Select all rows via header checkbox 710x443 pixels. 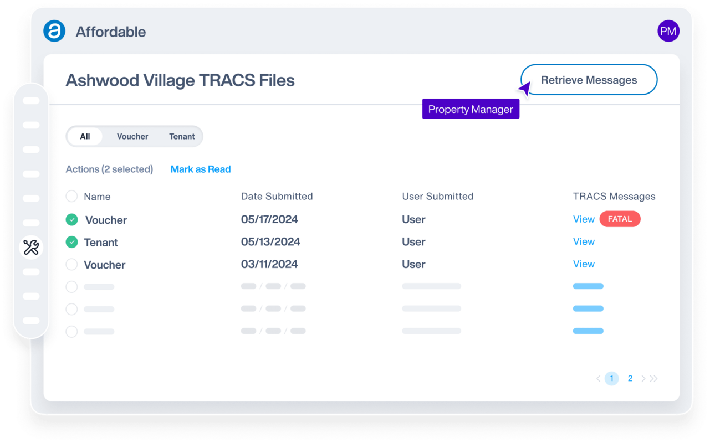click(71, 197)
